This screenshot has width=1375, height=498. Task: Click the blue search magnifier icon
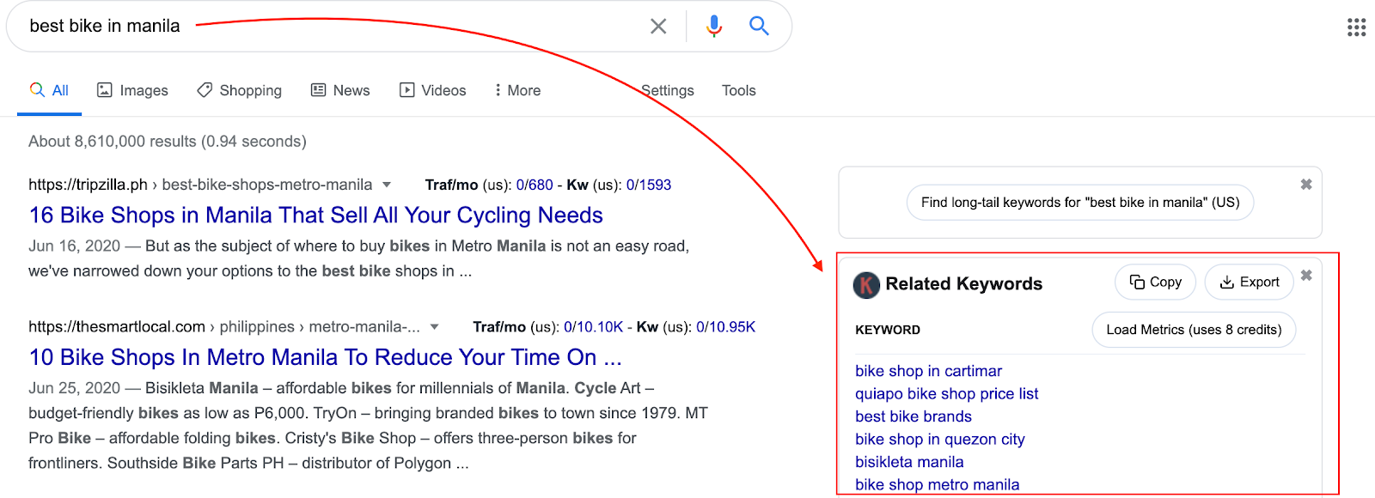(x=759, y=26)
